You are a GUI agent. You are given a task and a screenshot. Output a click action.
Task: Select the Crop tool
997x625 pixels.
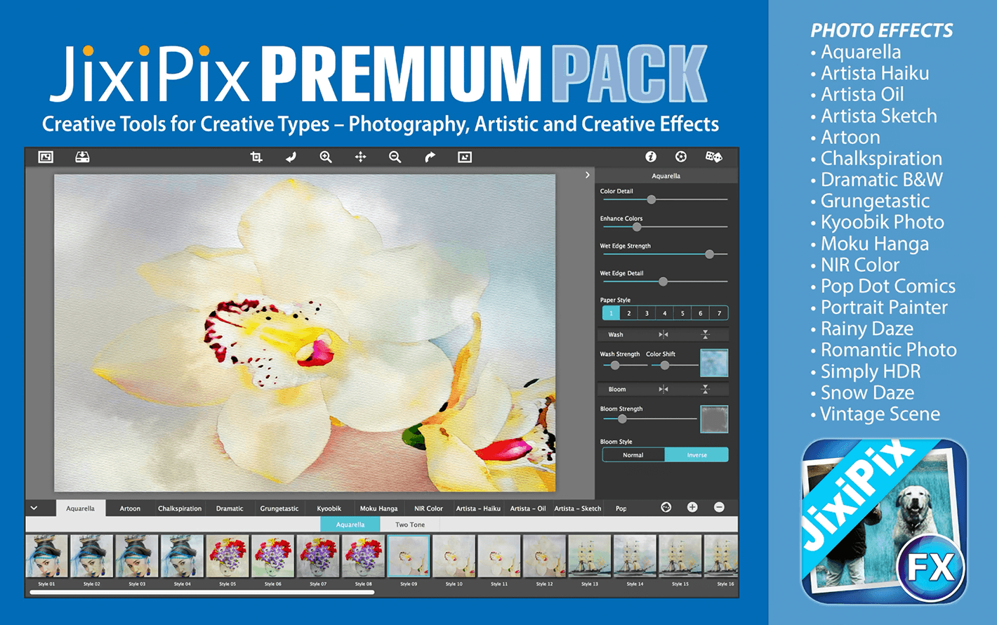pos(256,157)
